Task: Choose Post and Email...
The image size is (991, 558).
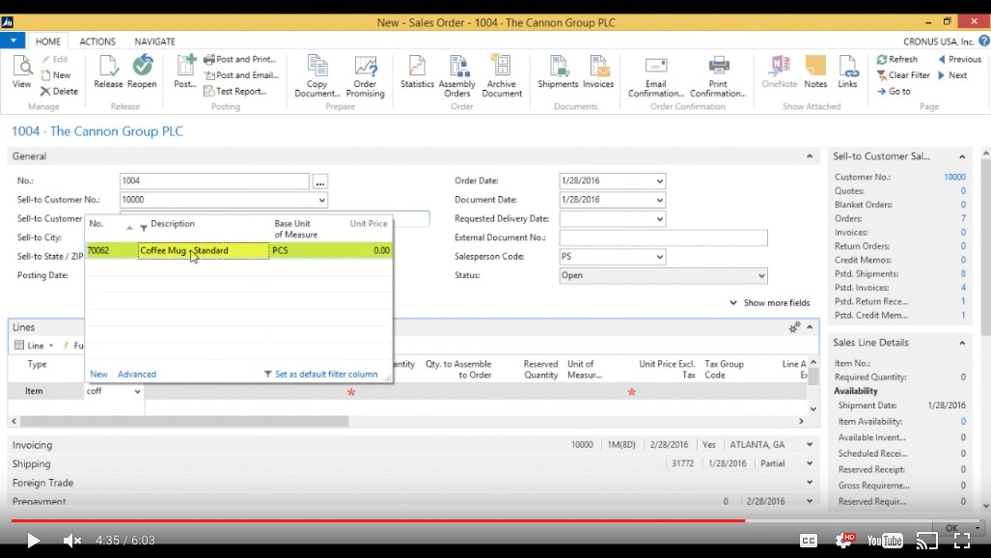Action: point(241,75)
